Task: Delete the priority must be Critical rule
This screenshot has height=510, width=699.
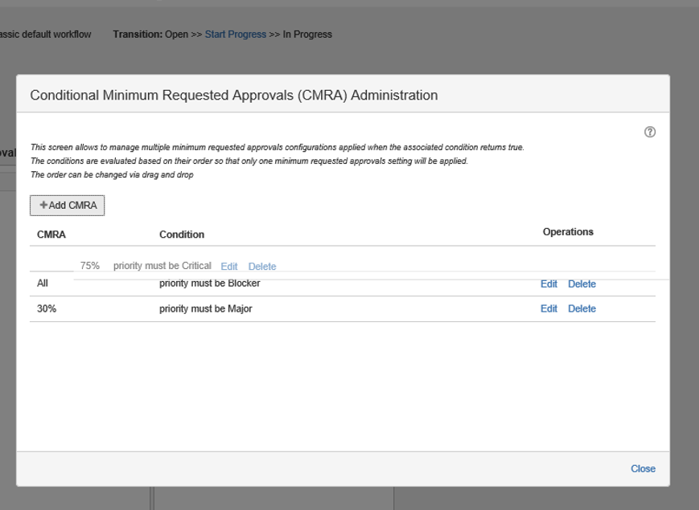Action: pos(262,267)
